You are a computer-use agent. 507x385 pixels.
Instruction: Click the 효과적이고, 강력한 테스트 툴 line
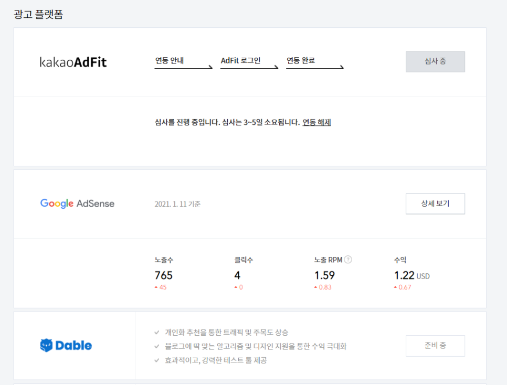click(216, 360)
